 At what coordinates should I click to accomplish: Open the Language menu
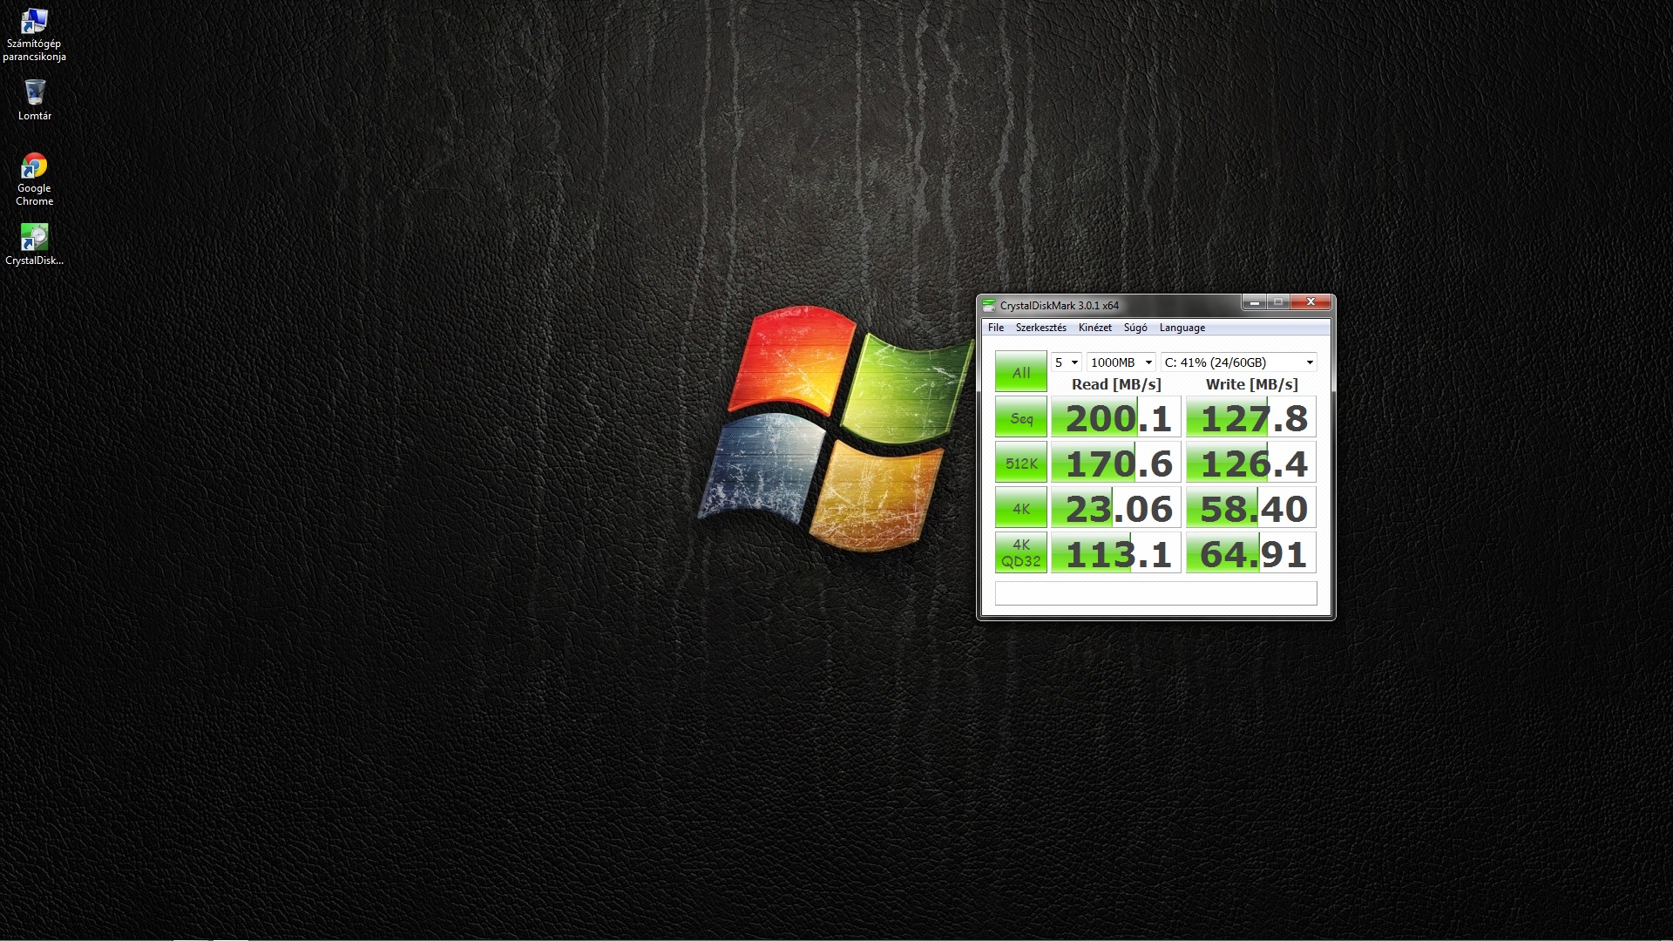pos(1182,328)
